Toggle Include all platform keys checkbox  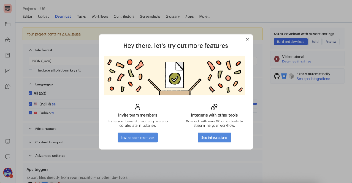(x=34, y=70)
